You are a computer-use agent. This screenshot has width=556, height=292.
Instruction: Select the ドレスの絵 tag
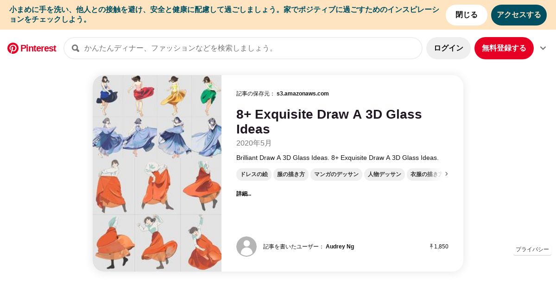[x=254, y=174]
